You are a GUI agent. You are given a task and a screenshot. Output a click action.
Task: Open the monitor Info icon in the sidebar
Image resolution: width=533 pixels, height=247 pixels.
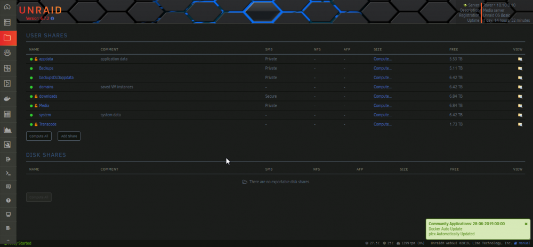tap(9, 214)
